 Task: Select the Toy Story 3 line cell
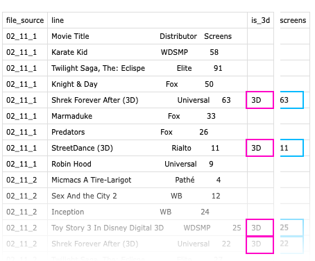[x=147, y=228]
